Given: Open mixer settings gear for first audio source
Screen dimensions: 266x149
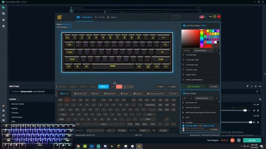Looking at the screenshot, I should (258, 111).
